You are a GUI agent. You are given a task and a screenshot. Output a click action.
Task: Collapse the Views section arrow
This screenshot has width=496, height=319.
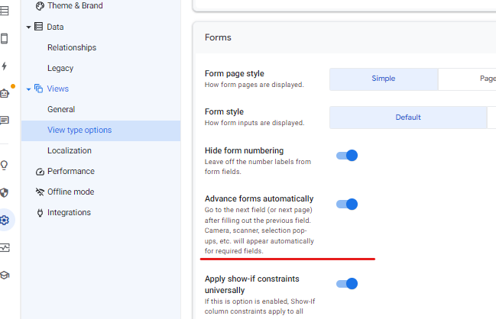coord(28,89)
